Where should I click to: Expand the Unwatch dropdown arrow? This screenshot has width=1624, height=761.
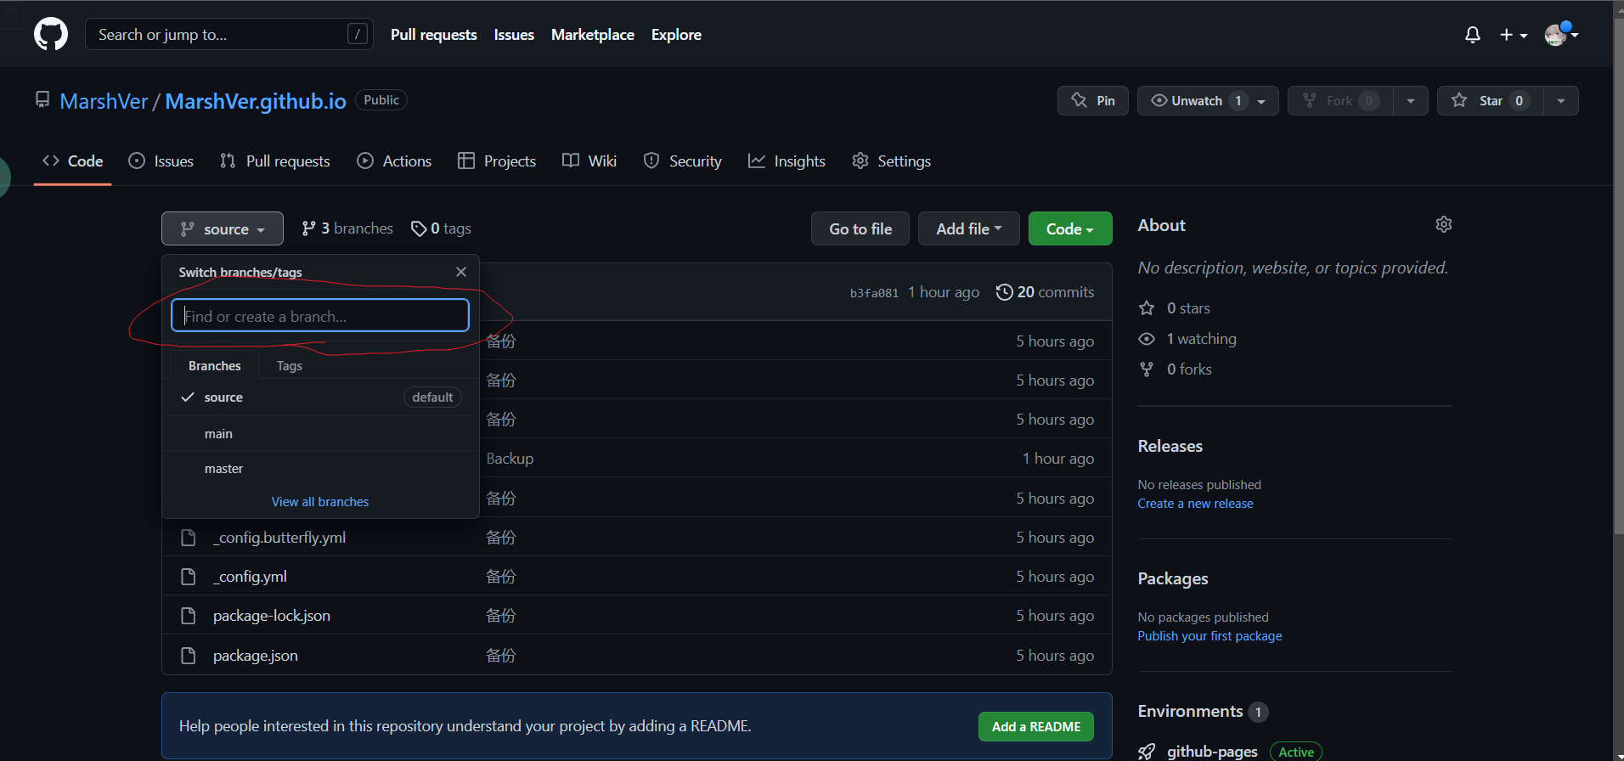[1262, 101]
